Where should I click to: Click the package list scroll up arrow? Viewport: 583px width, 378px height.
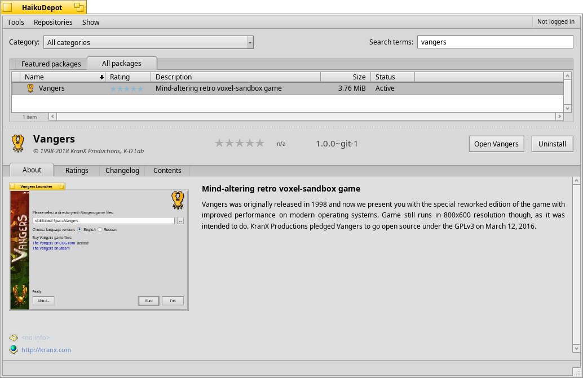pyautogui.click(x=567, y=75)
